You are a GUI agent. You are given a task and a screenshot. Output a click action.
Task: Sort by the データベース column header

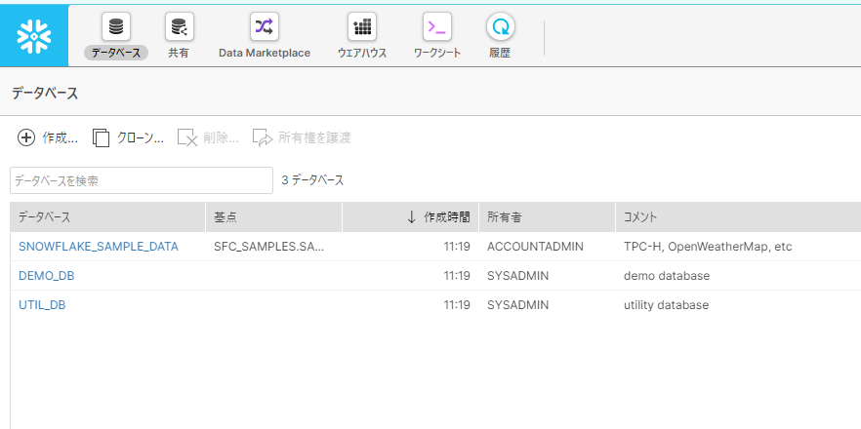click(x=107, y=217)
